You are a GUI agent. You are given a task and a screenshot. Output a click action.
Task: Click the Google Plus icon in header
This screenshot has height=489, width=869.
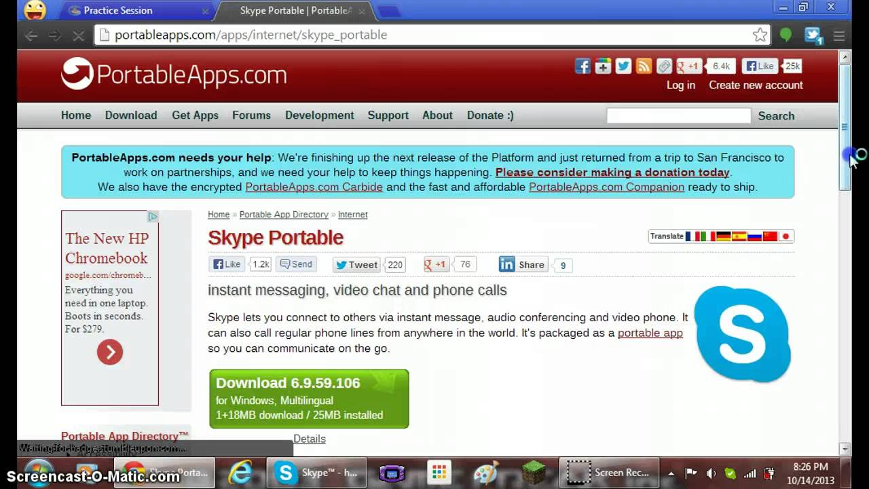[x=603, y=66]
